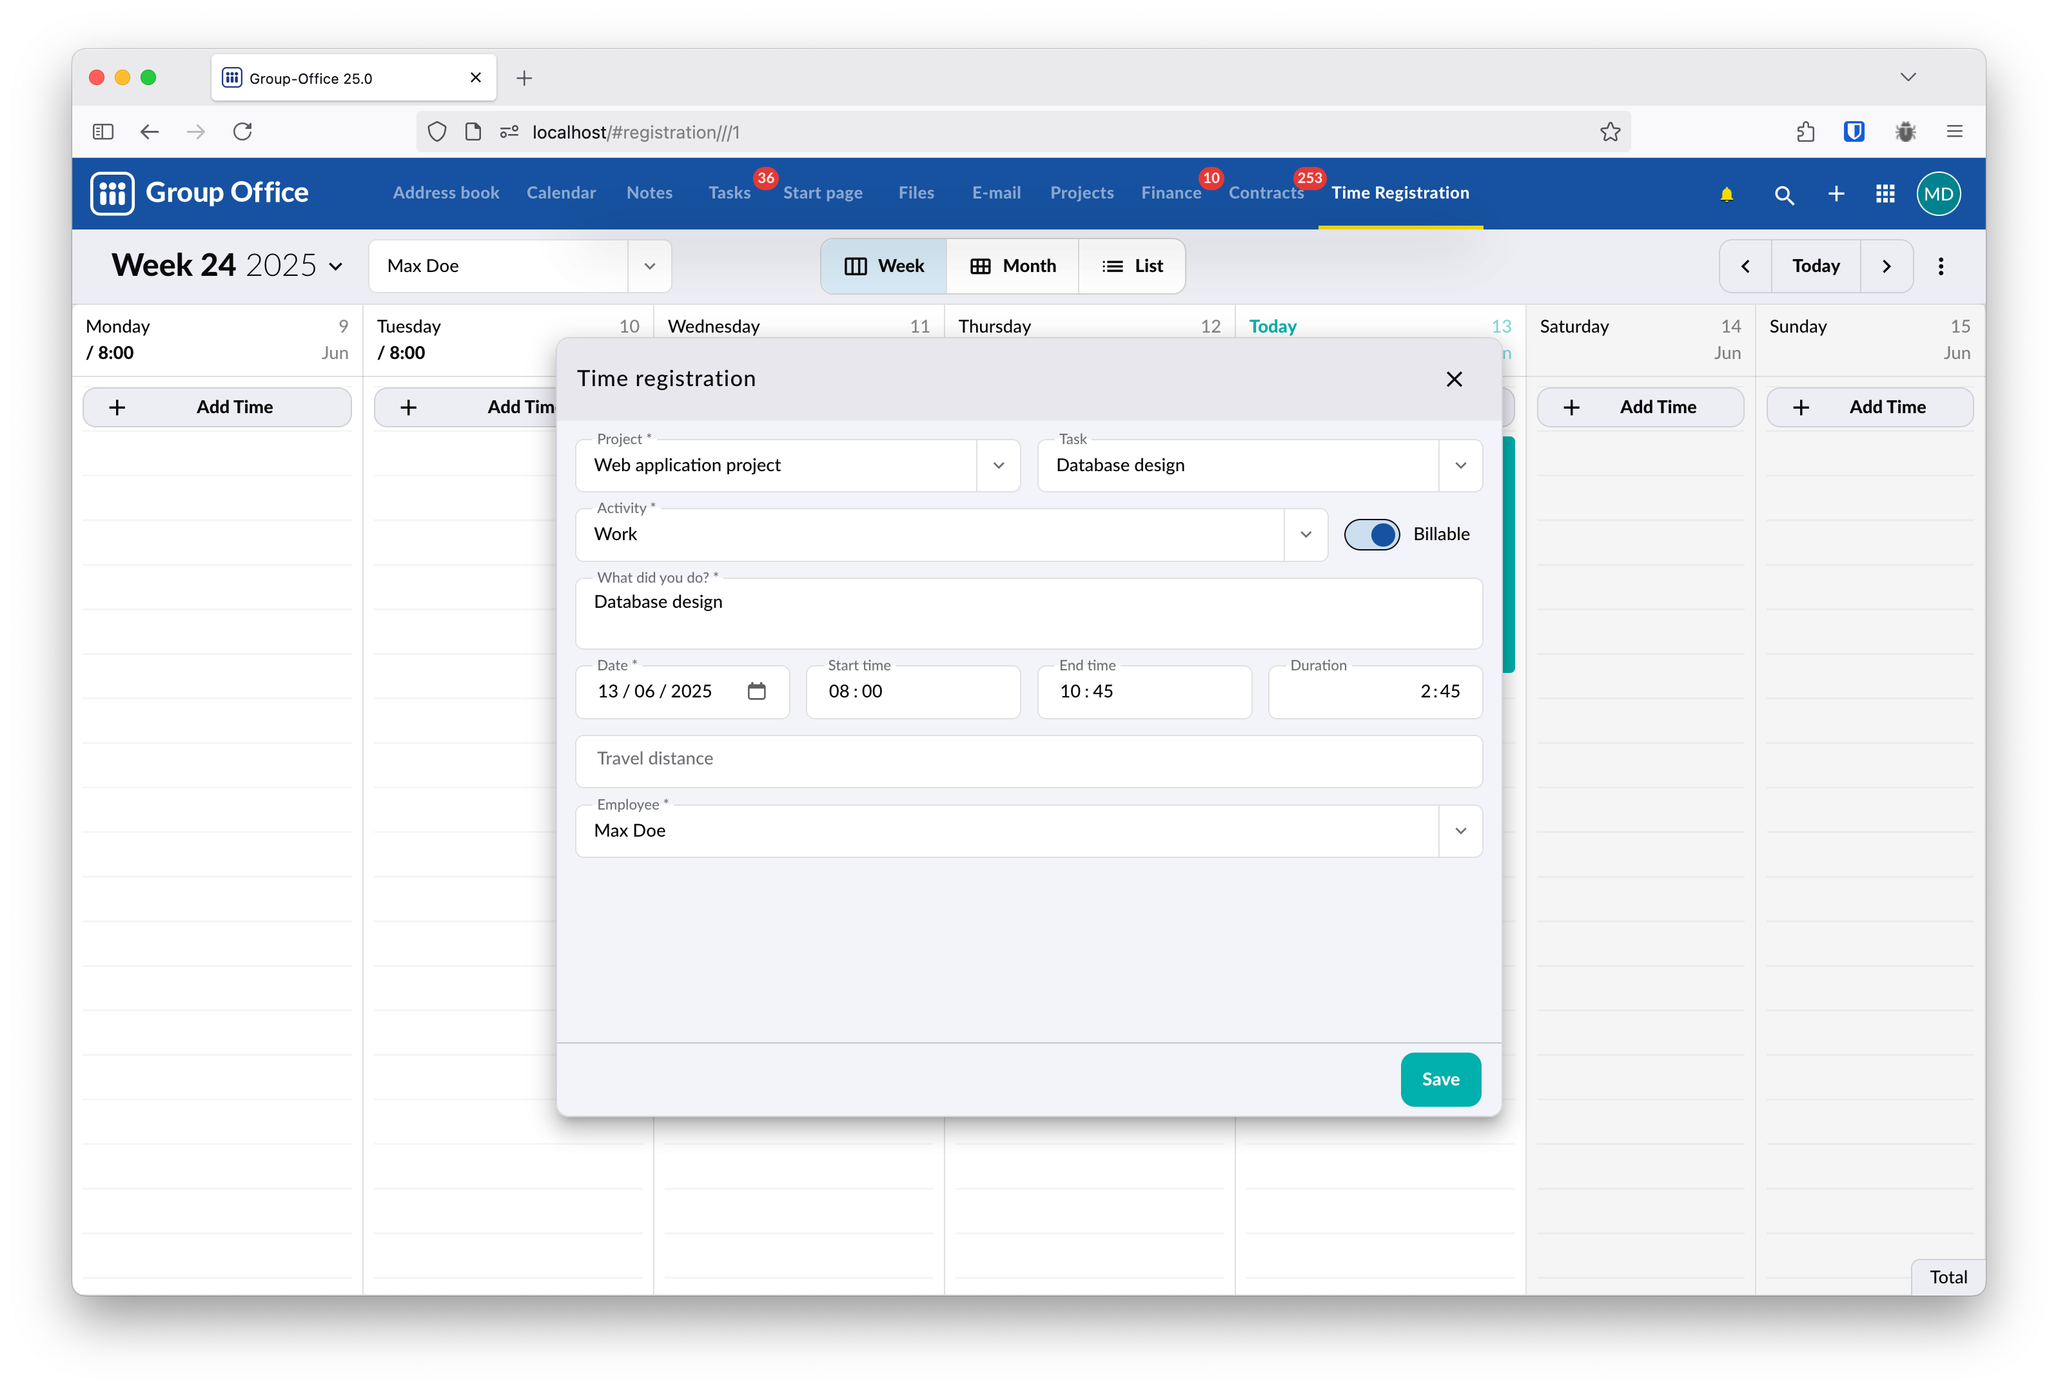Select the Time Registration tab
The height and width of the screenshot is (1391, 2058).
[1400, 193]
